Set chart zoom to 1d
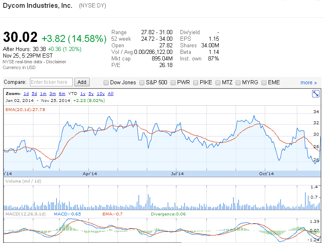This screenshot has height=243, width=324. click(x=26, y=94)
